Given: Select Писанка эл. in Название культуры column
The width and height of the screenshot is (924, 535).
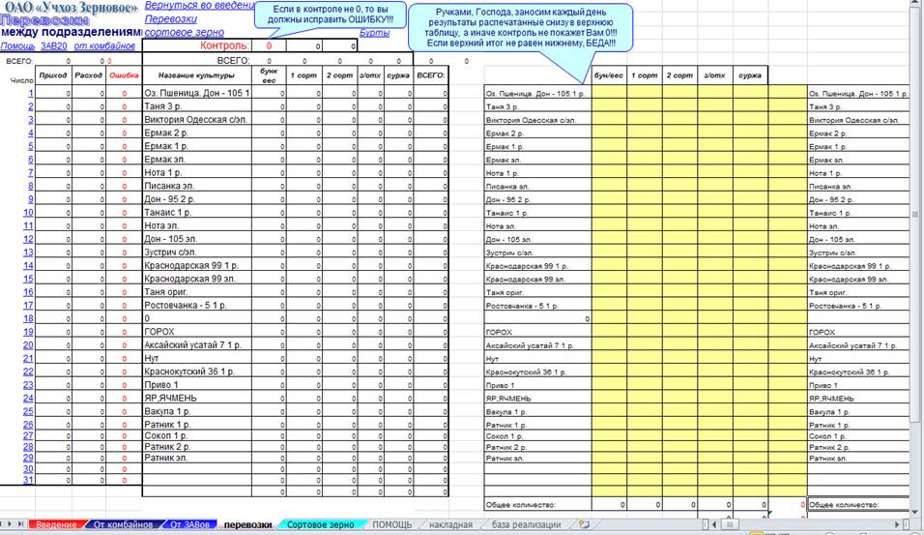Looking at the screenshot, I should [x=197, y=186].
